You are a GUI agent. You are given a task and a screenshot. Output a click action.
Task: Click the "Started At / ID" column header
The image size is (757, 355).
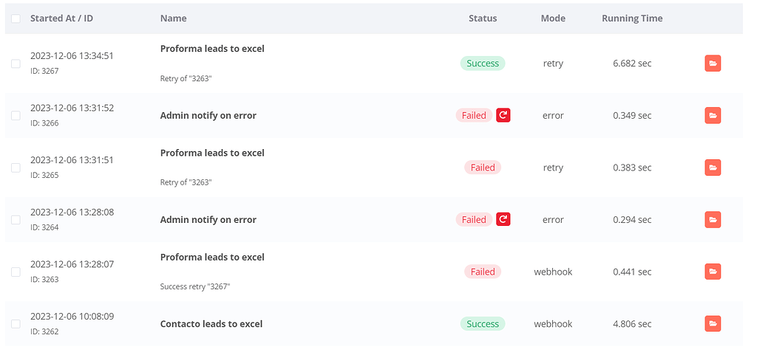(x=61, y=18)
